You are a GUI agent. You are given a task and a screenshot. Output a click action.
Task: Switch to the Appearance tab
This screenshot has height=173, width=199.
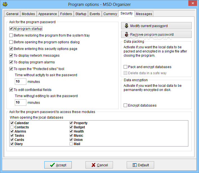pos(48,14)
